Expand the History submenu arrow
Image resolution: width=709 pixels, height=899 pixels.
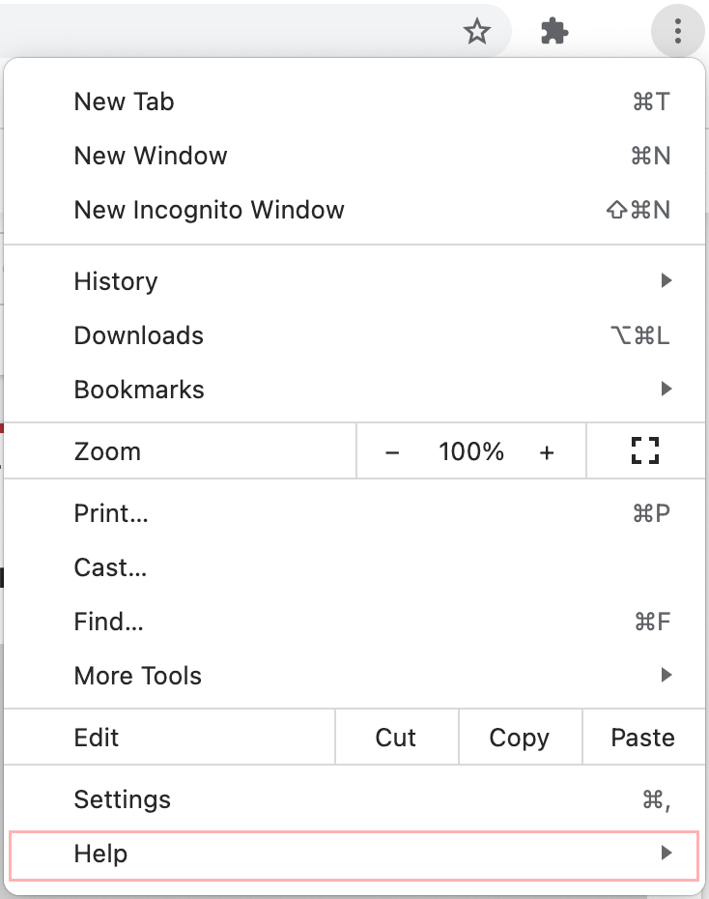pyautogui.click(x=666, y=281)
